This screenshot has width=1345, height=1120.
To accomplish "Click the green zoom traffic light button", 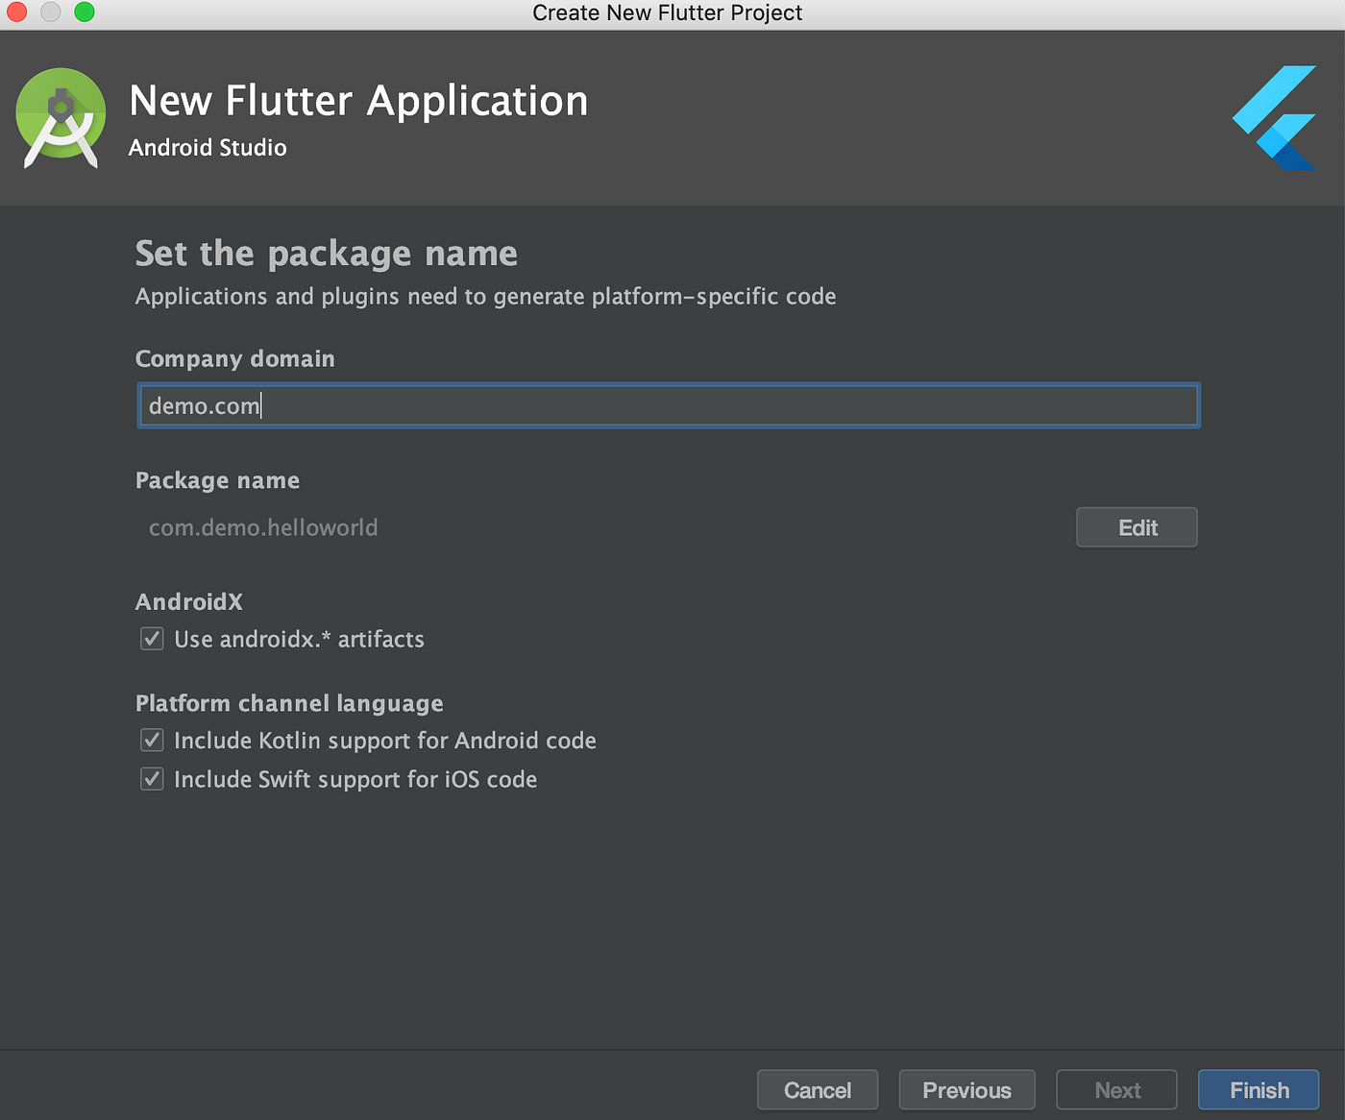I will tap(84, 12).
